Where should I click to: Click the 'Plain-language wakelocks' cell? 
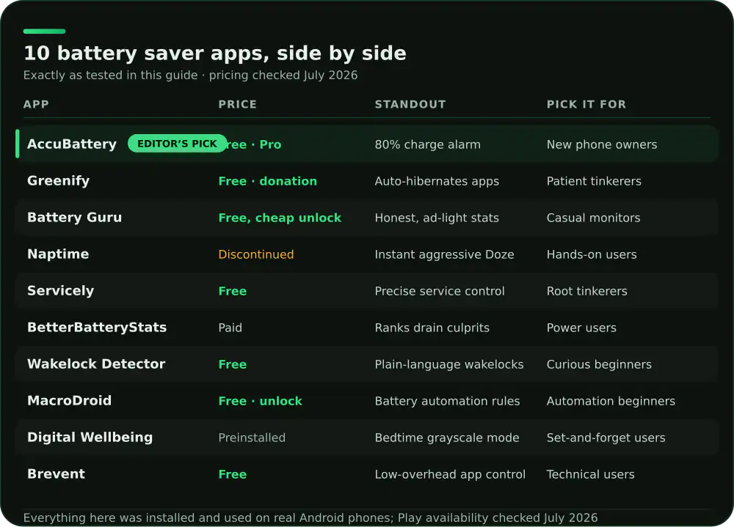449,364
